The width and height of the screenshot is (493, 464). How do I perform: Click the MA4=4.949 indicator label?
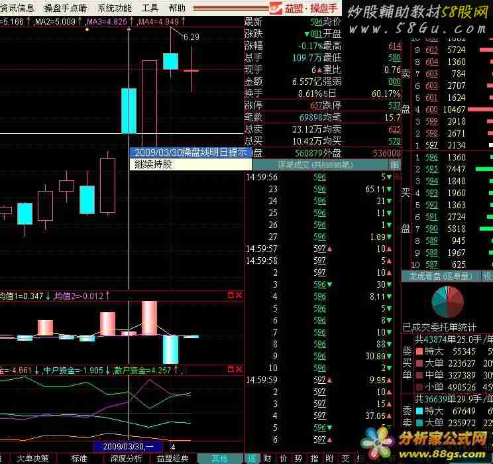click(x=158, y=22)
